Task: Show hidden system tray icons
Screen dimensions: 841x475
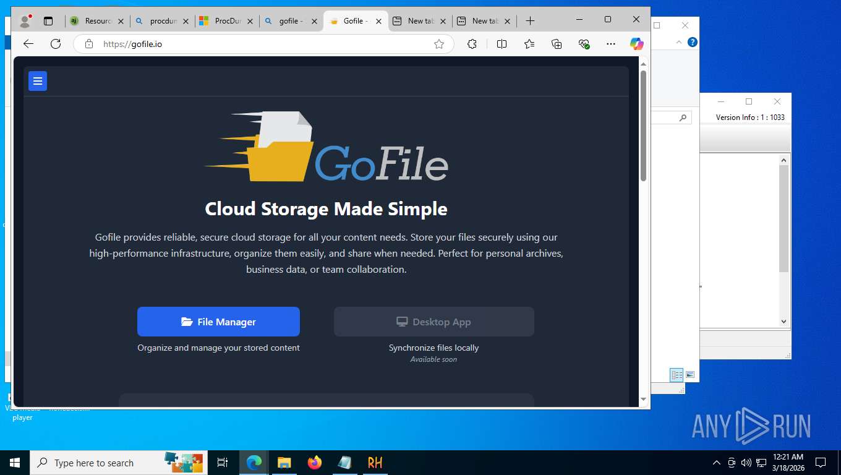Action: point(717,463)
